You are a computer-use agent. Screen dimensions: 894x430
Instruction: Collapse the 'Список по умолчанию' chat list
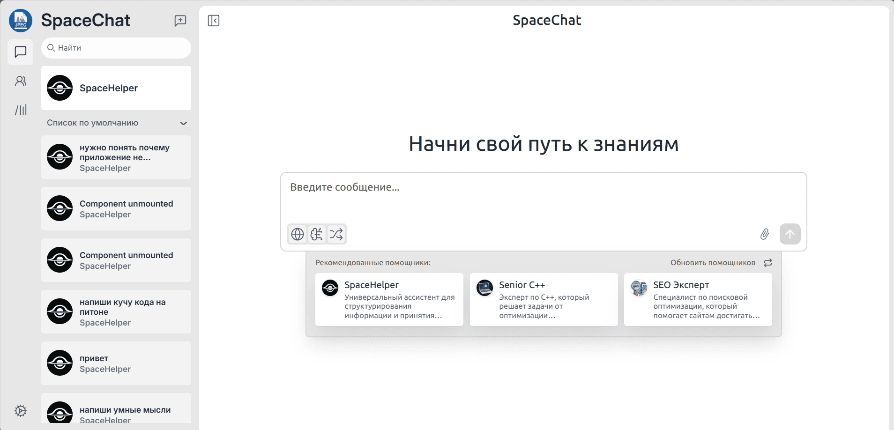[183, 123]
